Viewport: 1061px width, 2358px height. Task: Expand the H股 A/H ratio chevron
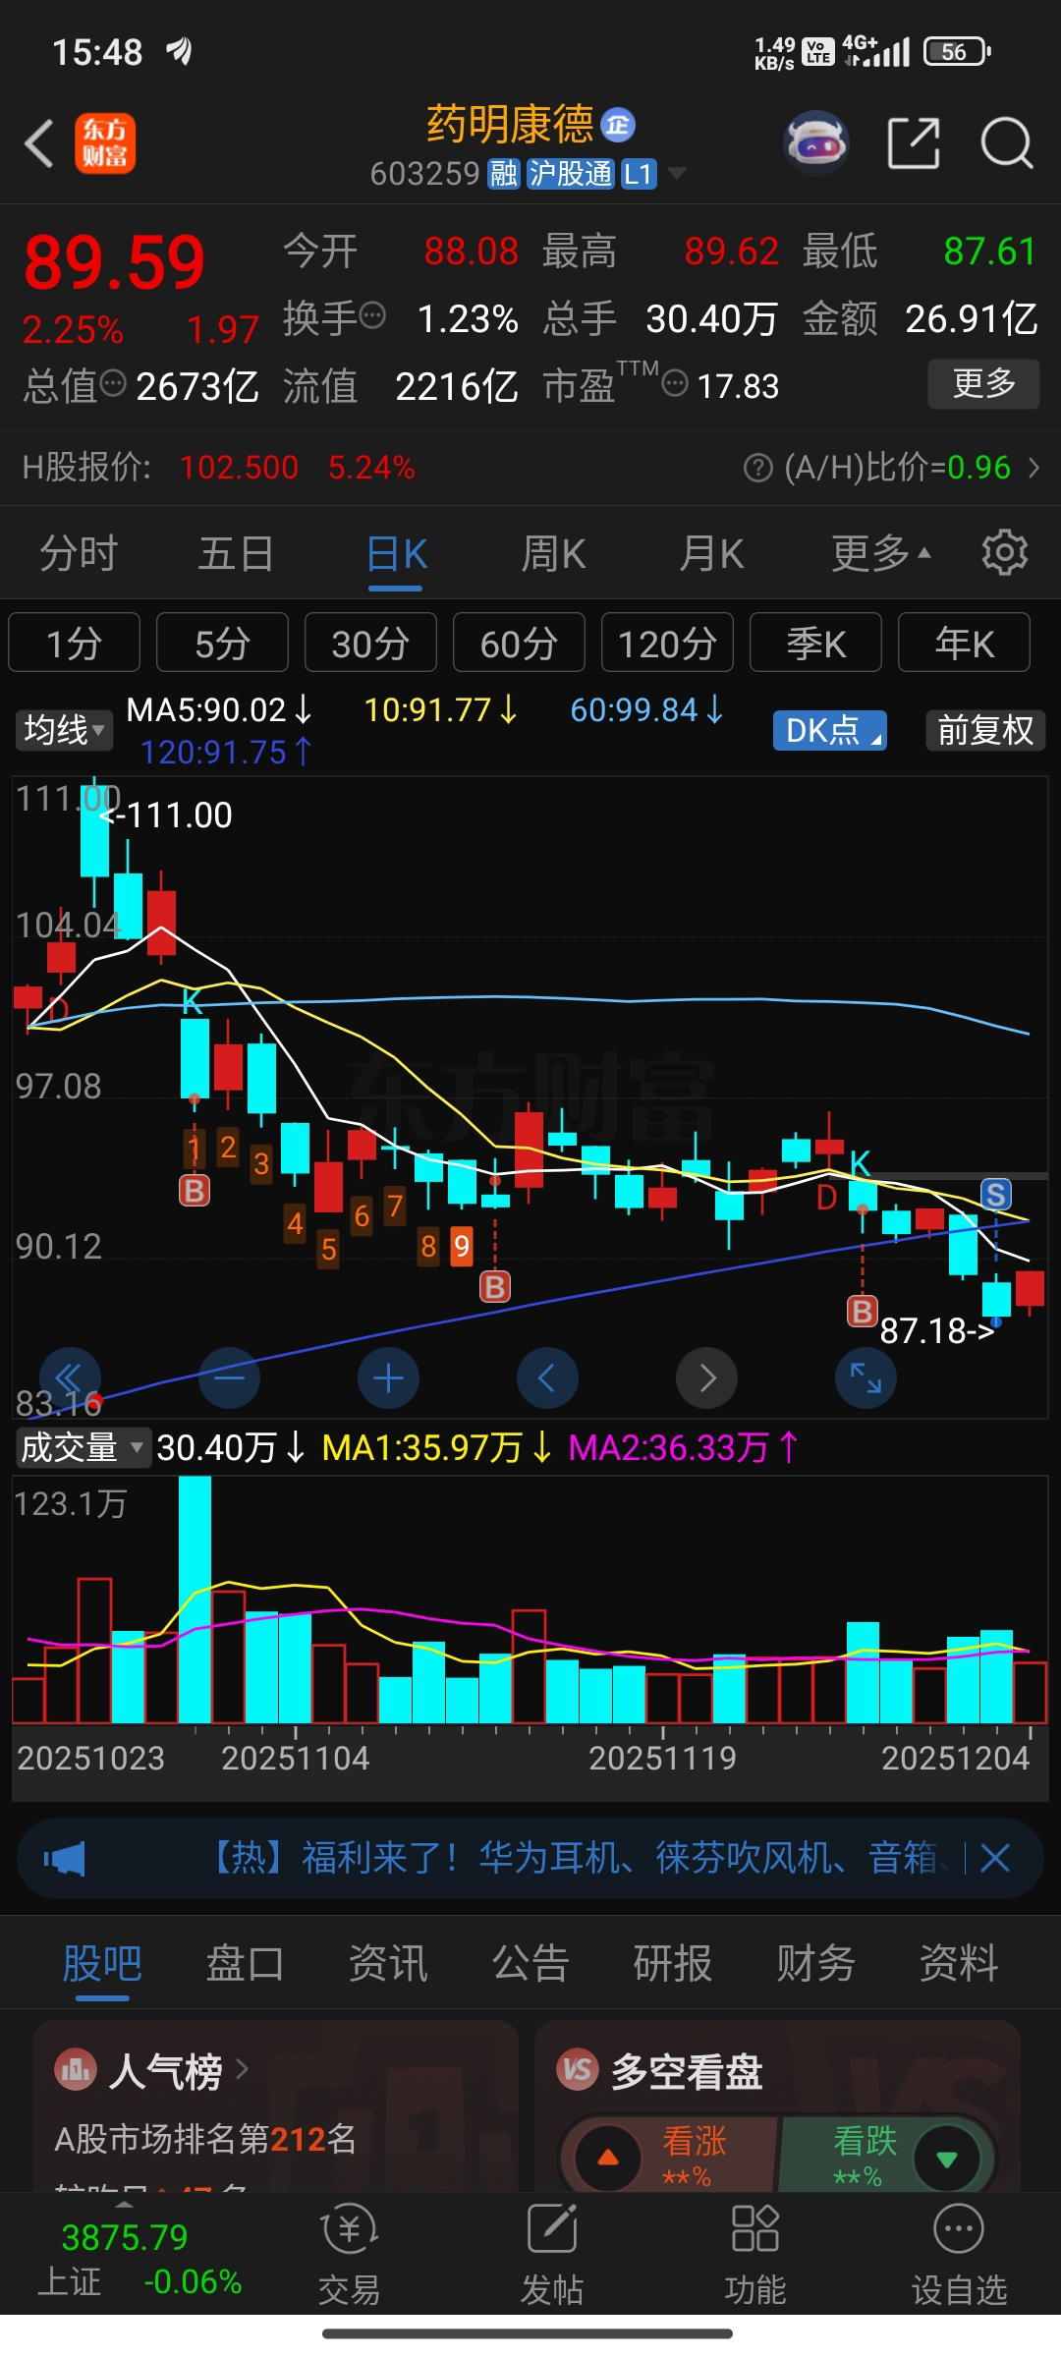(x=1033, y=468)
